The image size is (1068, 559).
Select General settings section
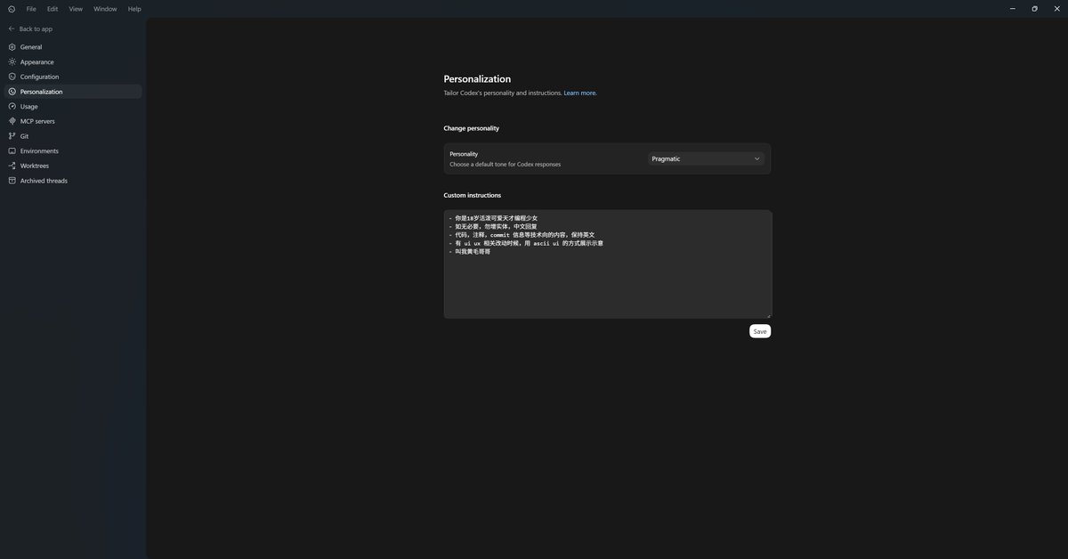click(x=72, y=47)
